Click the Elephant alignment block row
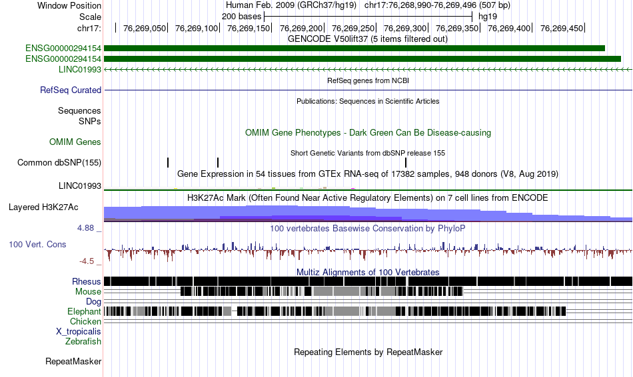Viewport: 633px width, 377px height. point(335,311)
